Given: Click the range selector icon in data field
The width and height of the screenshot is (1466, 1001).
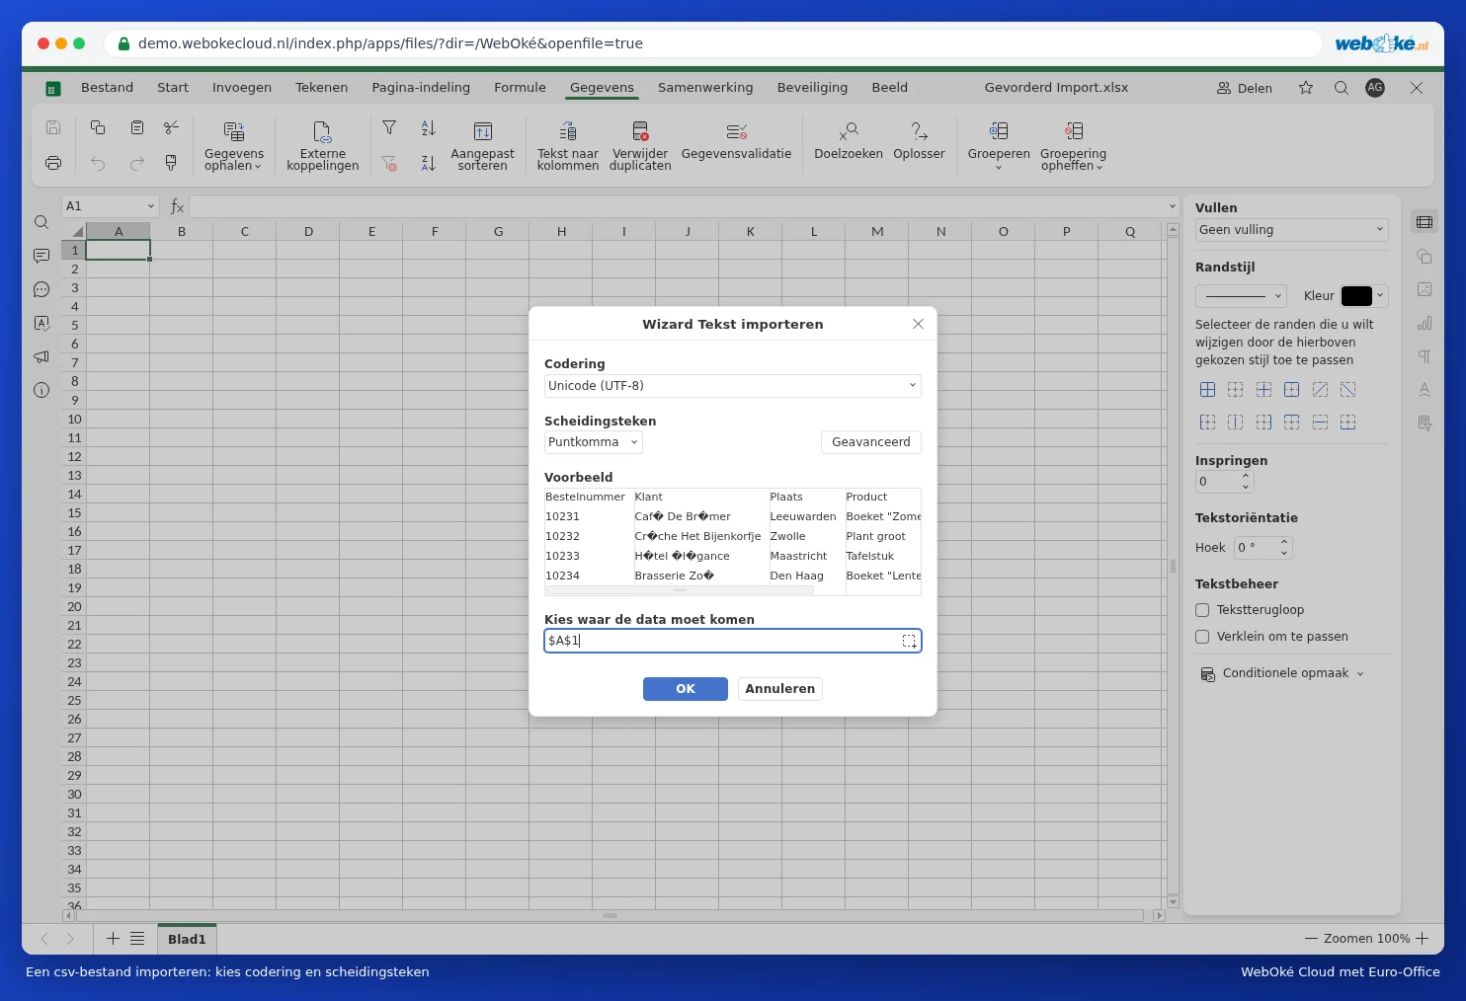Looking at the screenshot, I should (x=909, y=642).
